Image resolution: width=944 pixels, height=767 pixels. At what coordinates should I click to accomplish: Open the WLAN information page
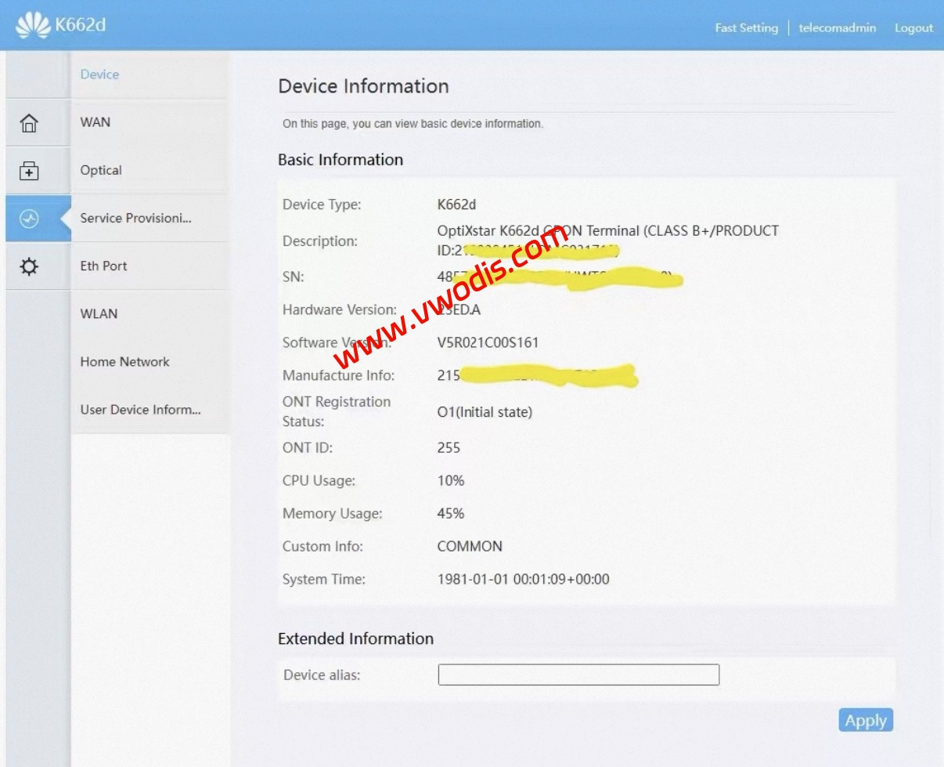pos(99,313)
